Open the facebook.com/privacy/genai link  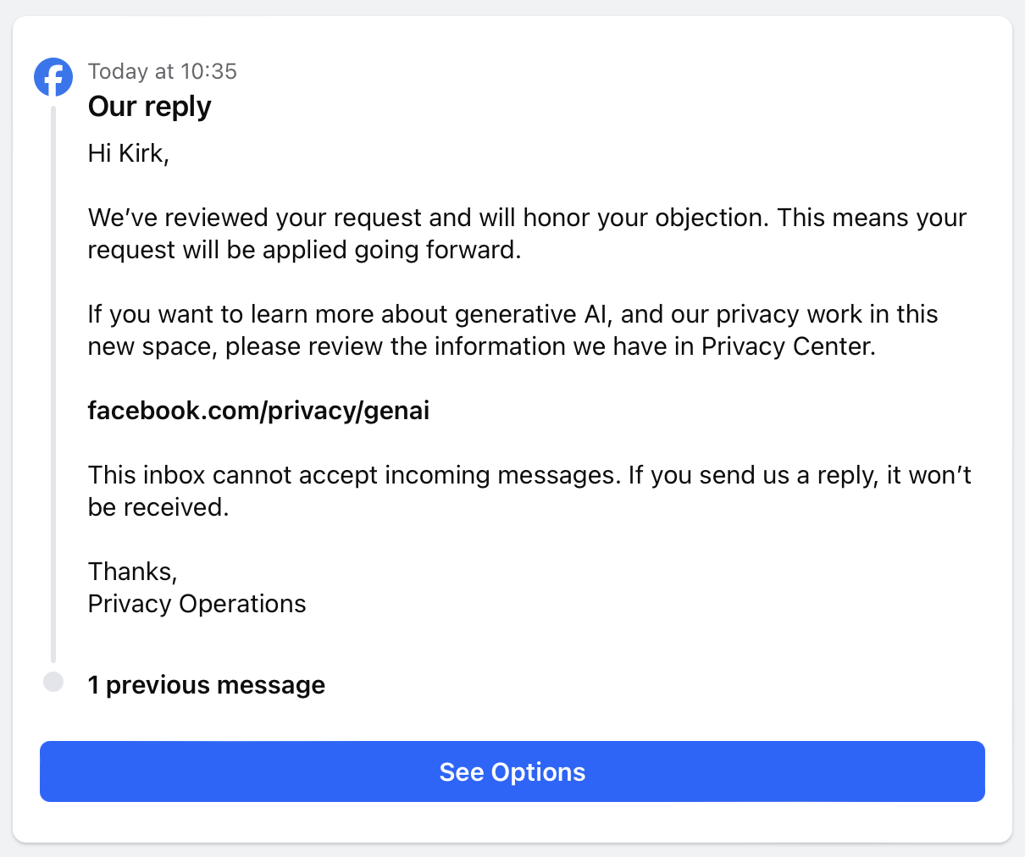pos(258,411)
